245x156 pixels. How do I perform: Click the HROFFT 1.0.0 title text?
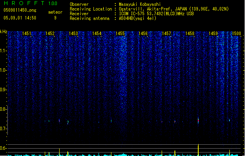[x=31, y=3]
